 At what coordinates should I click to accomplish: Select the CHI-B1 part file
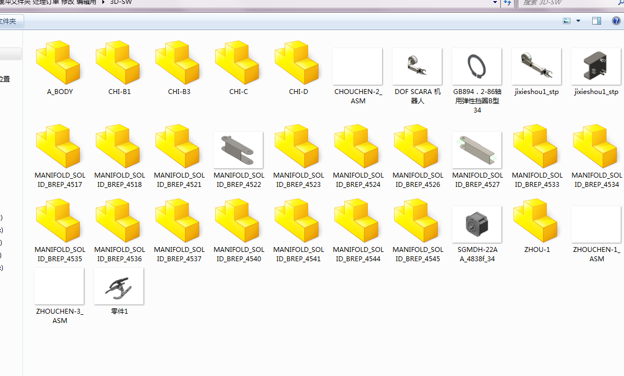click(118, 62)
